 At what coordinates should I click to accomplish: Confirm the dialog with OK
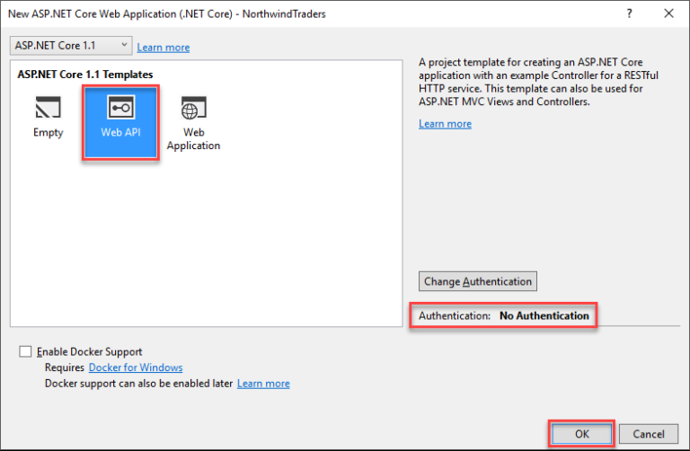point(581,434)
